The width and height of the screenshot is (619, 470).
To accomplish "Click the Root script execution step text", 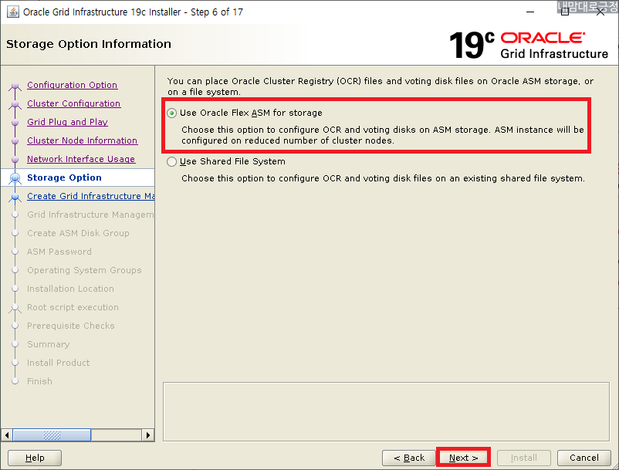I will pyautogui.click(x=73, y=307).
